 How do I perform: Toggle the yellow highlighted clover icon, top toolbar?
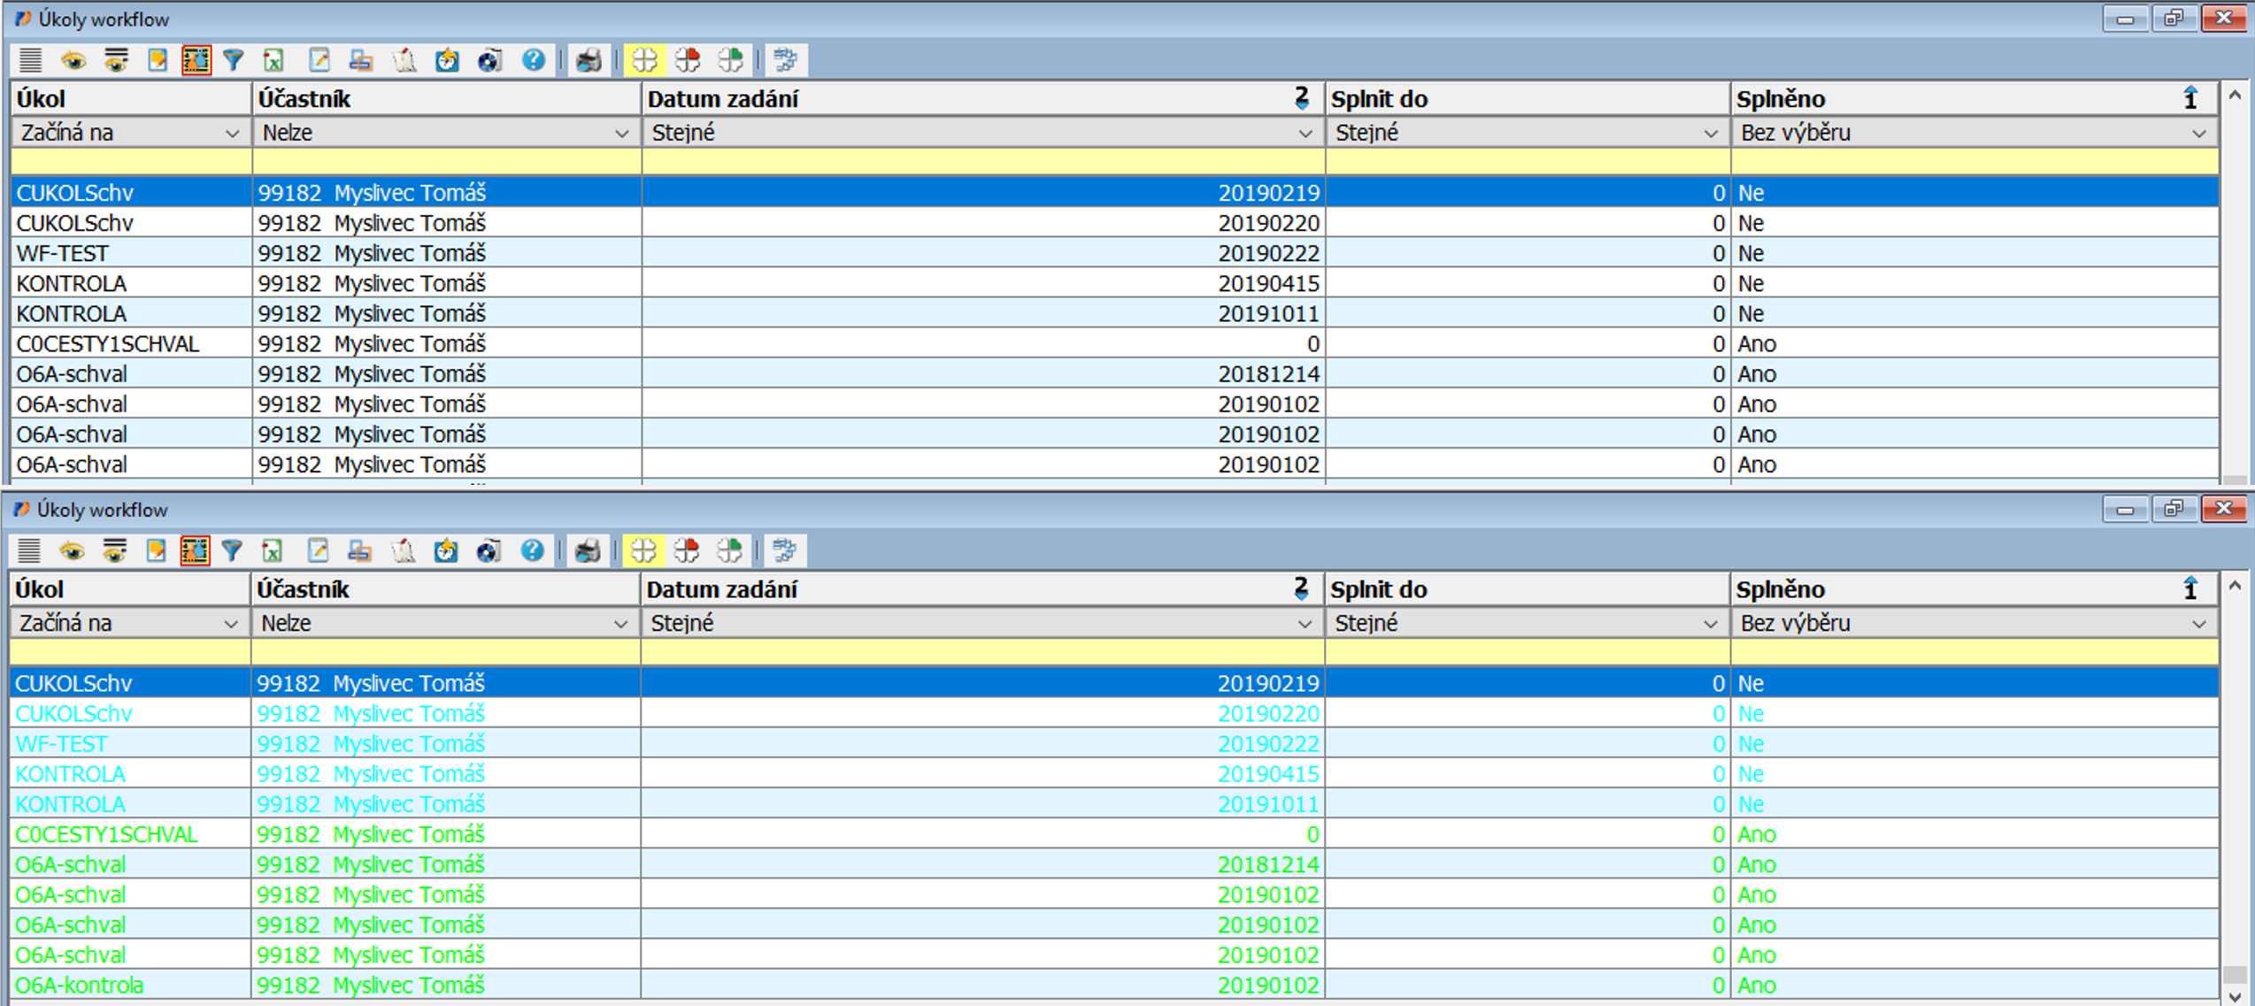[645, 60]
